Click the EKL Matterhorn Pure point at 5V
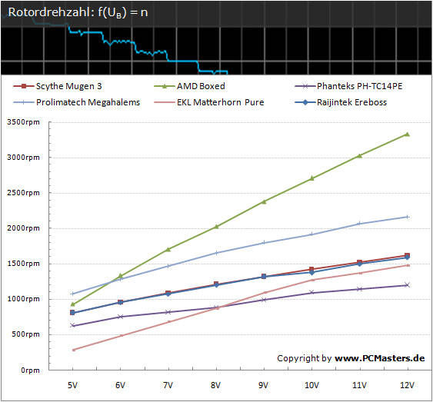The height and width of the screenshot is (402, 433). tap(74, 350)
